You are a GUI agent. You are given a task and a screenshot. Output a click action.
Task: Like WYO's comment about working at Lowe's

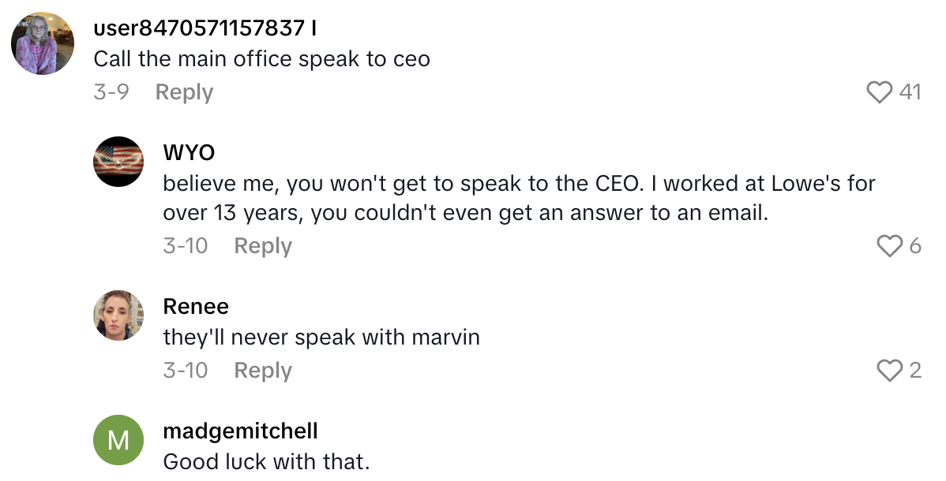889,246
